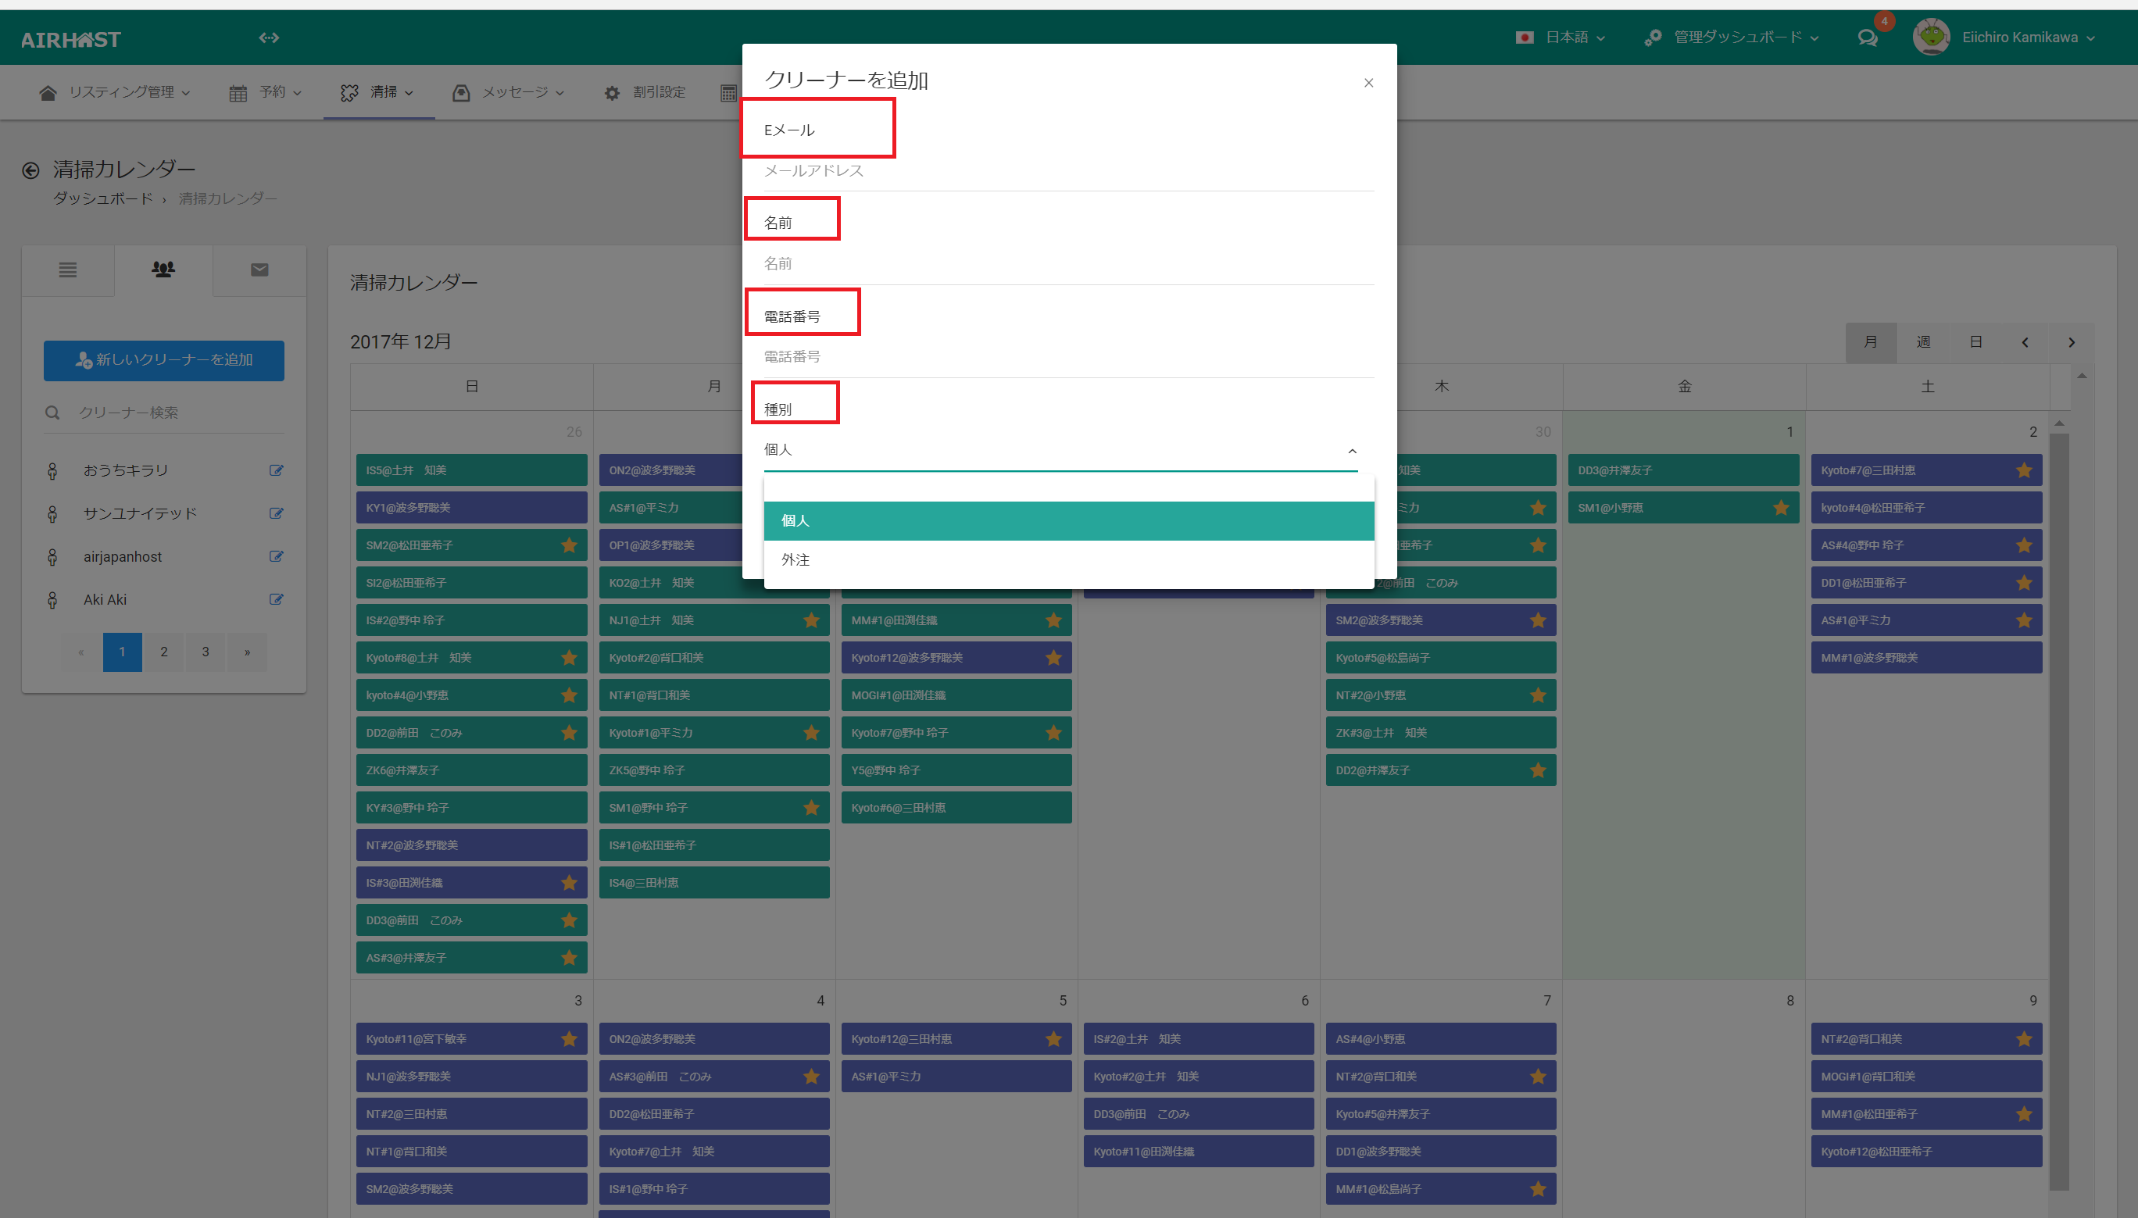
Task: Click the chat notifications icon
Action: [x=1867, y=38]
